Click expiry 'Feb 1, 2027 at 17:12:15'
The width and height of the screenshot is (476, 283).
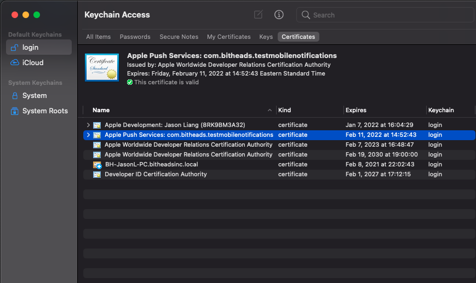pyautogui.click(x=378, y=175)
